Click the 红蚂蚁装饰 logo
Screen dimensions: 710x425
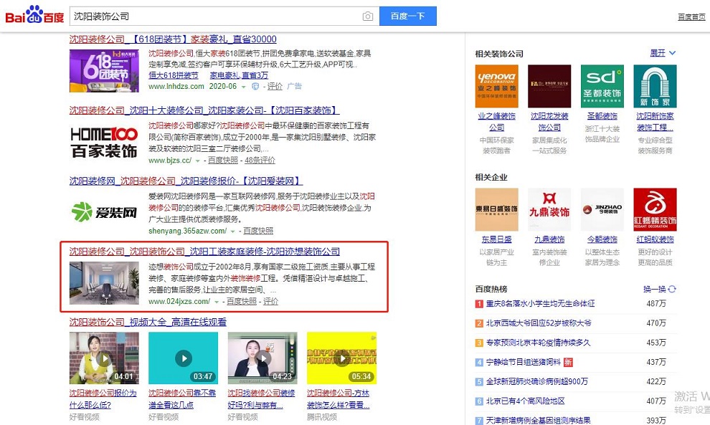(655, 209)
